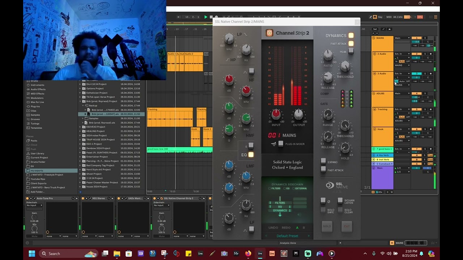Click previous preset arrow in SSL plugin

(x=266, y=236)
